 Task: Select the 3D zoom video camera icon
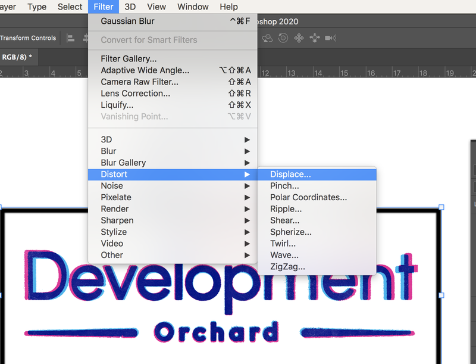click(330, 38)
